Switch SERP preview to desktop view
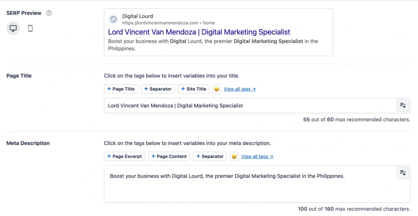Screen dimensions: 418x216 tap(13, 28)
